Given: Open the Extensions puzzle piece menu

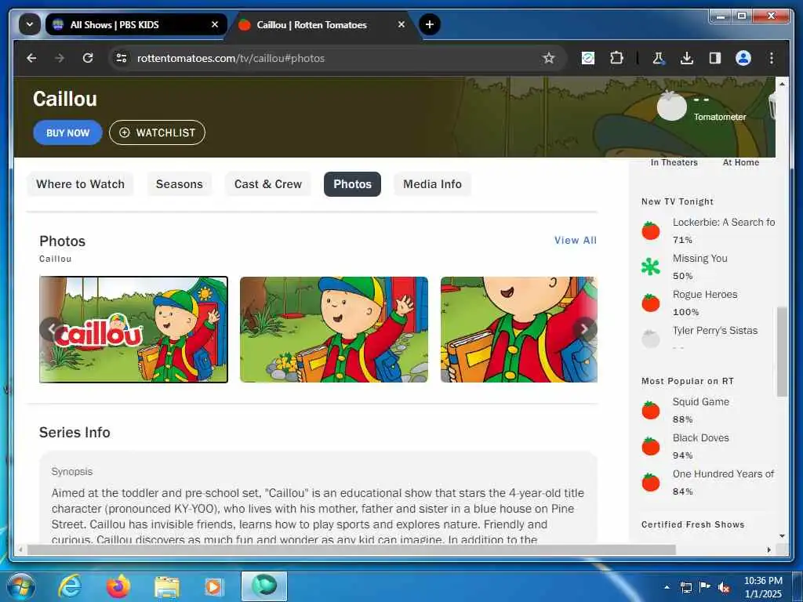Looking at the screenshot, I should coord(617,58).
